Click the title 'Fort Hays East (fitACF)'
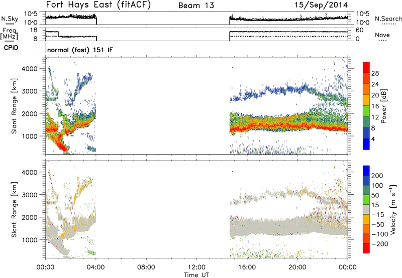Image resolution: width=402 pixels, height=278 pixels. (x=98, y=5)
